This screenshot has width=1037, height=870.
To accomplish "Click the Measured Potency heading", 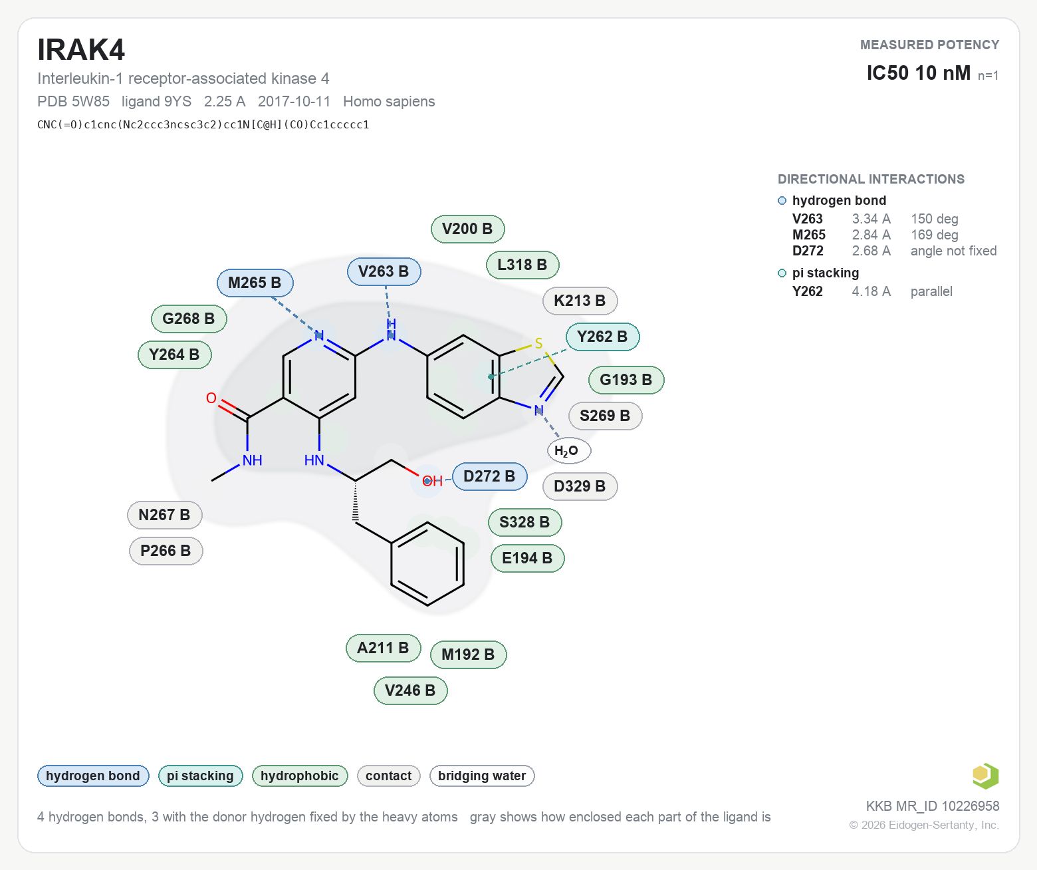I will click(x=930, y=45).
